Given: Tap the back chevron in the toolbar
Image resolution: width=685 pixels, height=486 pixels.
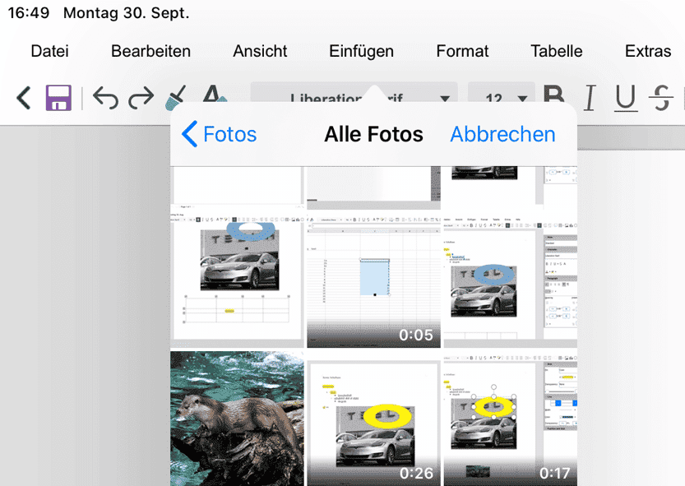Looking at the screenshot, I should 24,98.
